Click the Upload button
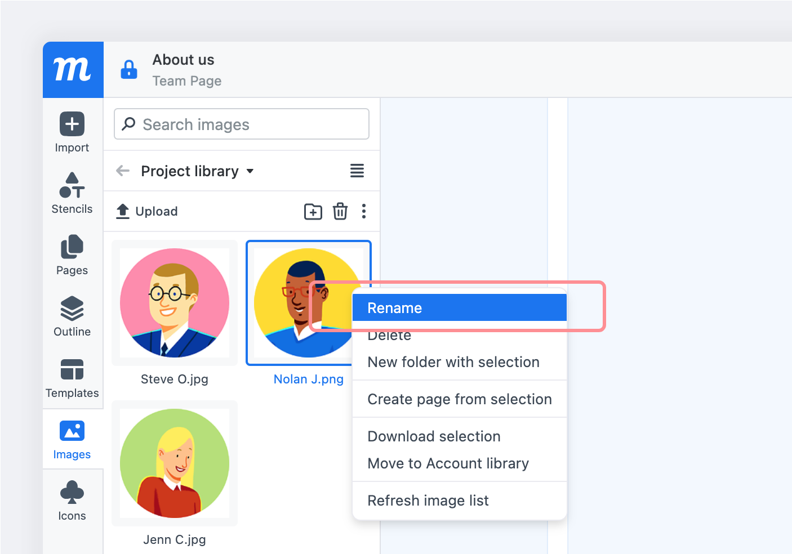Screen dimensions: 792x554 tap(147, 211)
